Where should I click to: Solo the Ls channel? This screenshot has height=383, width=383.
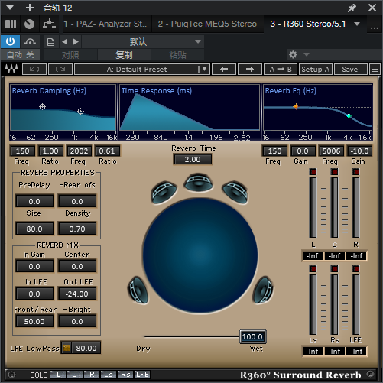pos(109,375)
